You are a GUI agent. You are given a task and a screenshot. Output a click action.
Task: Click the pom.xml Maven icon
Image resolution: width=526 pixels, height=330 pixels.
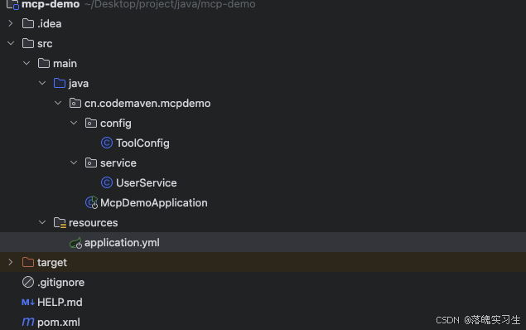point(28,322)
